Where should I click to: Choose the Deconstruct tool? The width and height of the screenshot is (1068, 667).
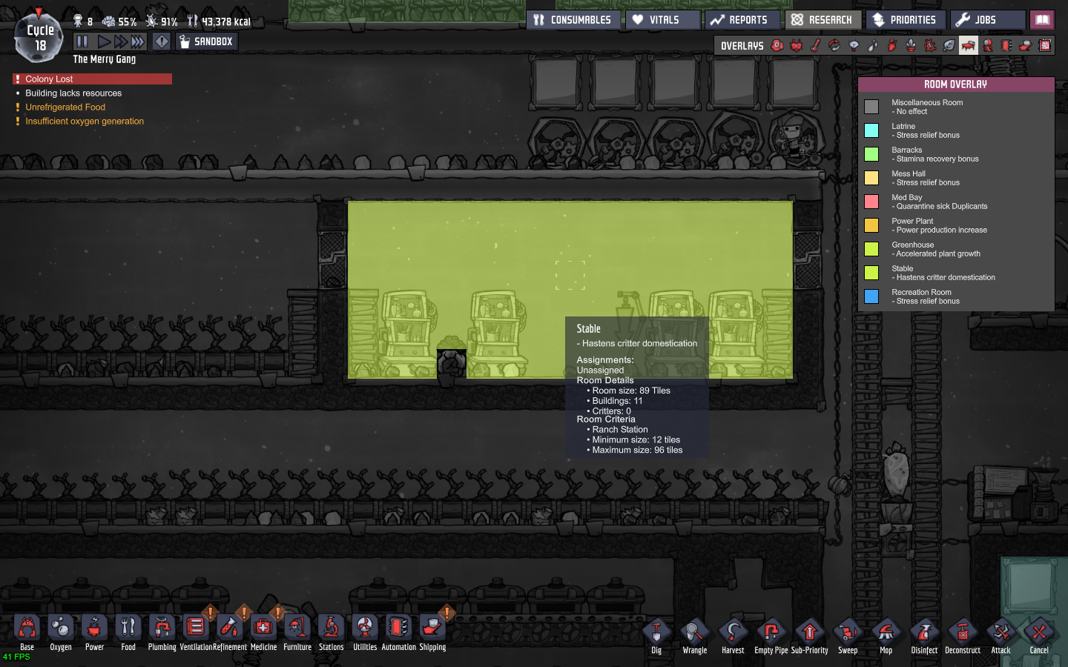[x=962, y=634]
